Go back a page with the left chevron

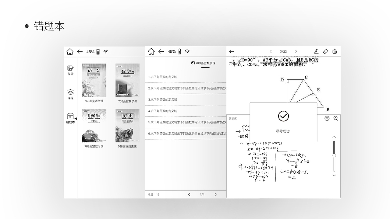(271, 51)
